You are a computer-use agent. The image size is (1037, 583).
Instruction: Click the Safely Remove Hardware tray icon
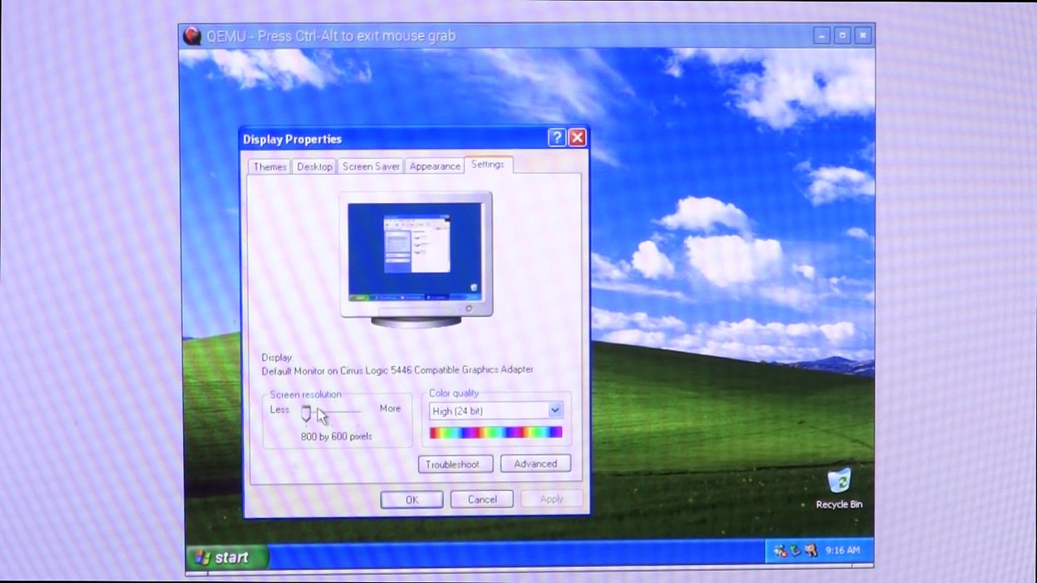[794, 550]
